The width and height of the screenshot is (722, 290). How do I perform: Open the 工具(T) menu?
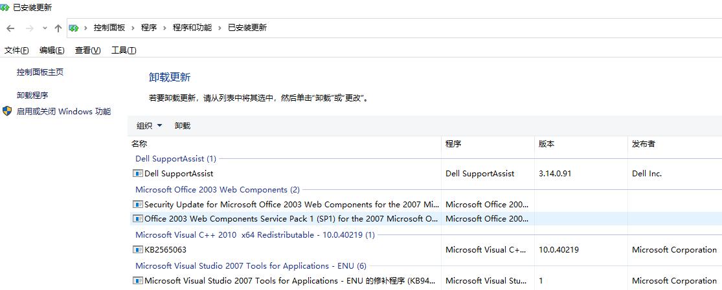(x=124, y=50)
